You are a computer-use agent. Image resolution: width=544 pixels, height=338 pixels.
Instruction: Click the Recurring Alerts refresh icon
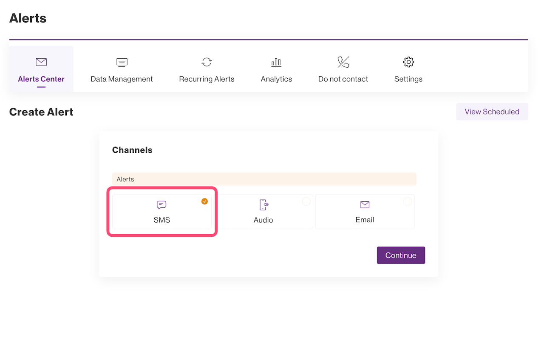pos(207,62)
